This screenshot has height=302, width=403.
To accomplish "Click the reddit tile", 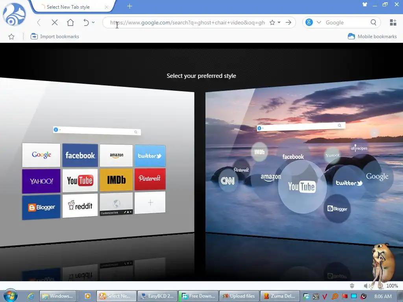I will coord(80,205).
